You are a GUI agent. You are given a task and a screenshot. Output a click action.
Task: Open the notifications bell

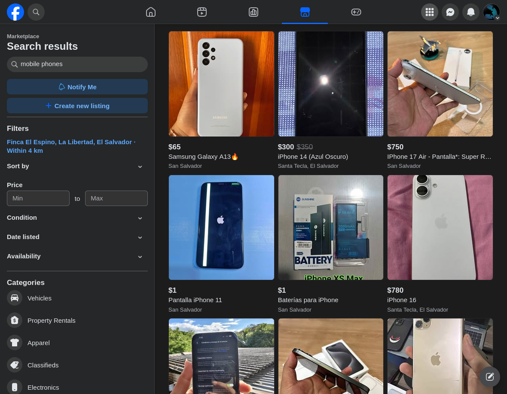click(471, 12)
